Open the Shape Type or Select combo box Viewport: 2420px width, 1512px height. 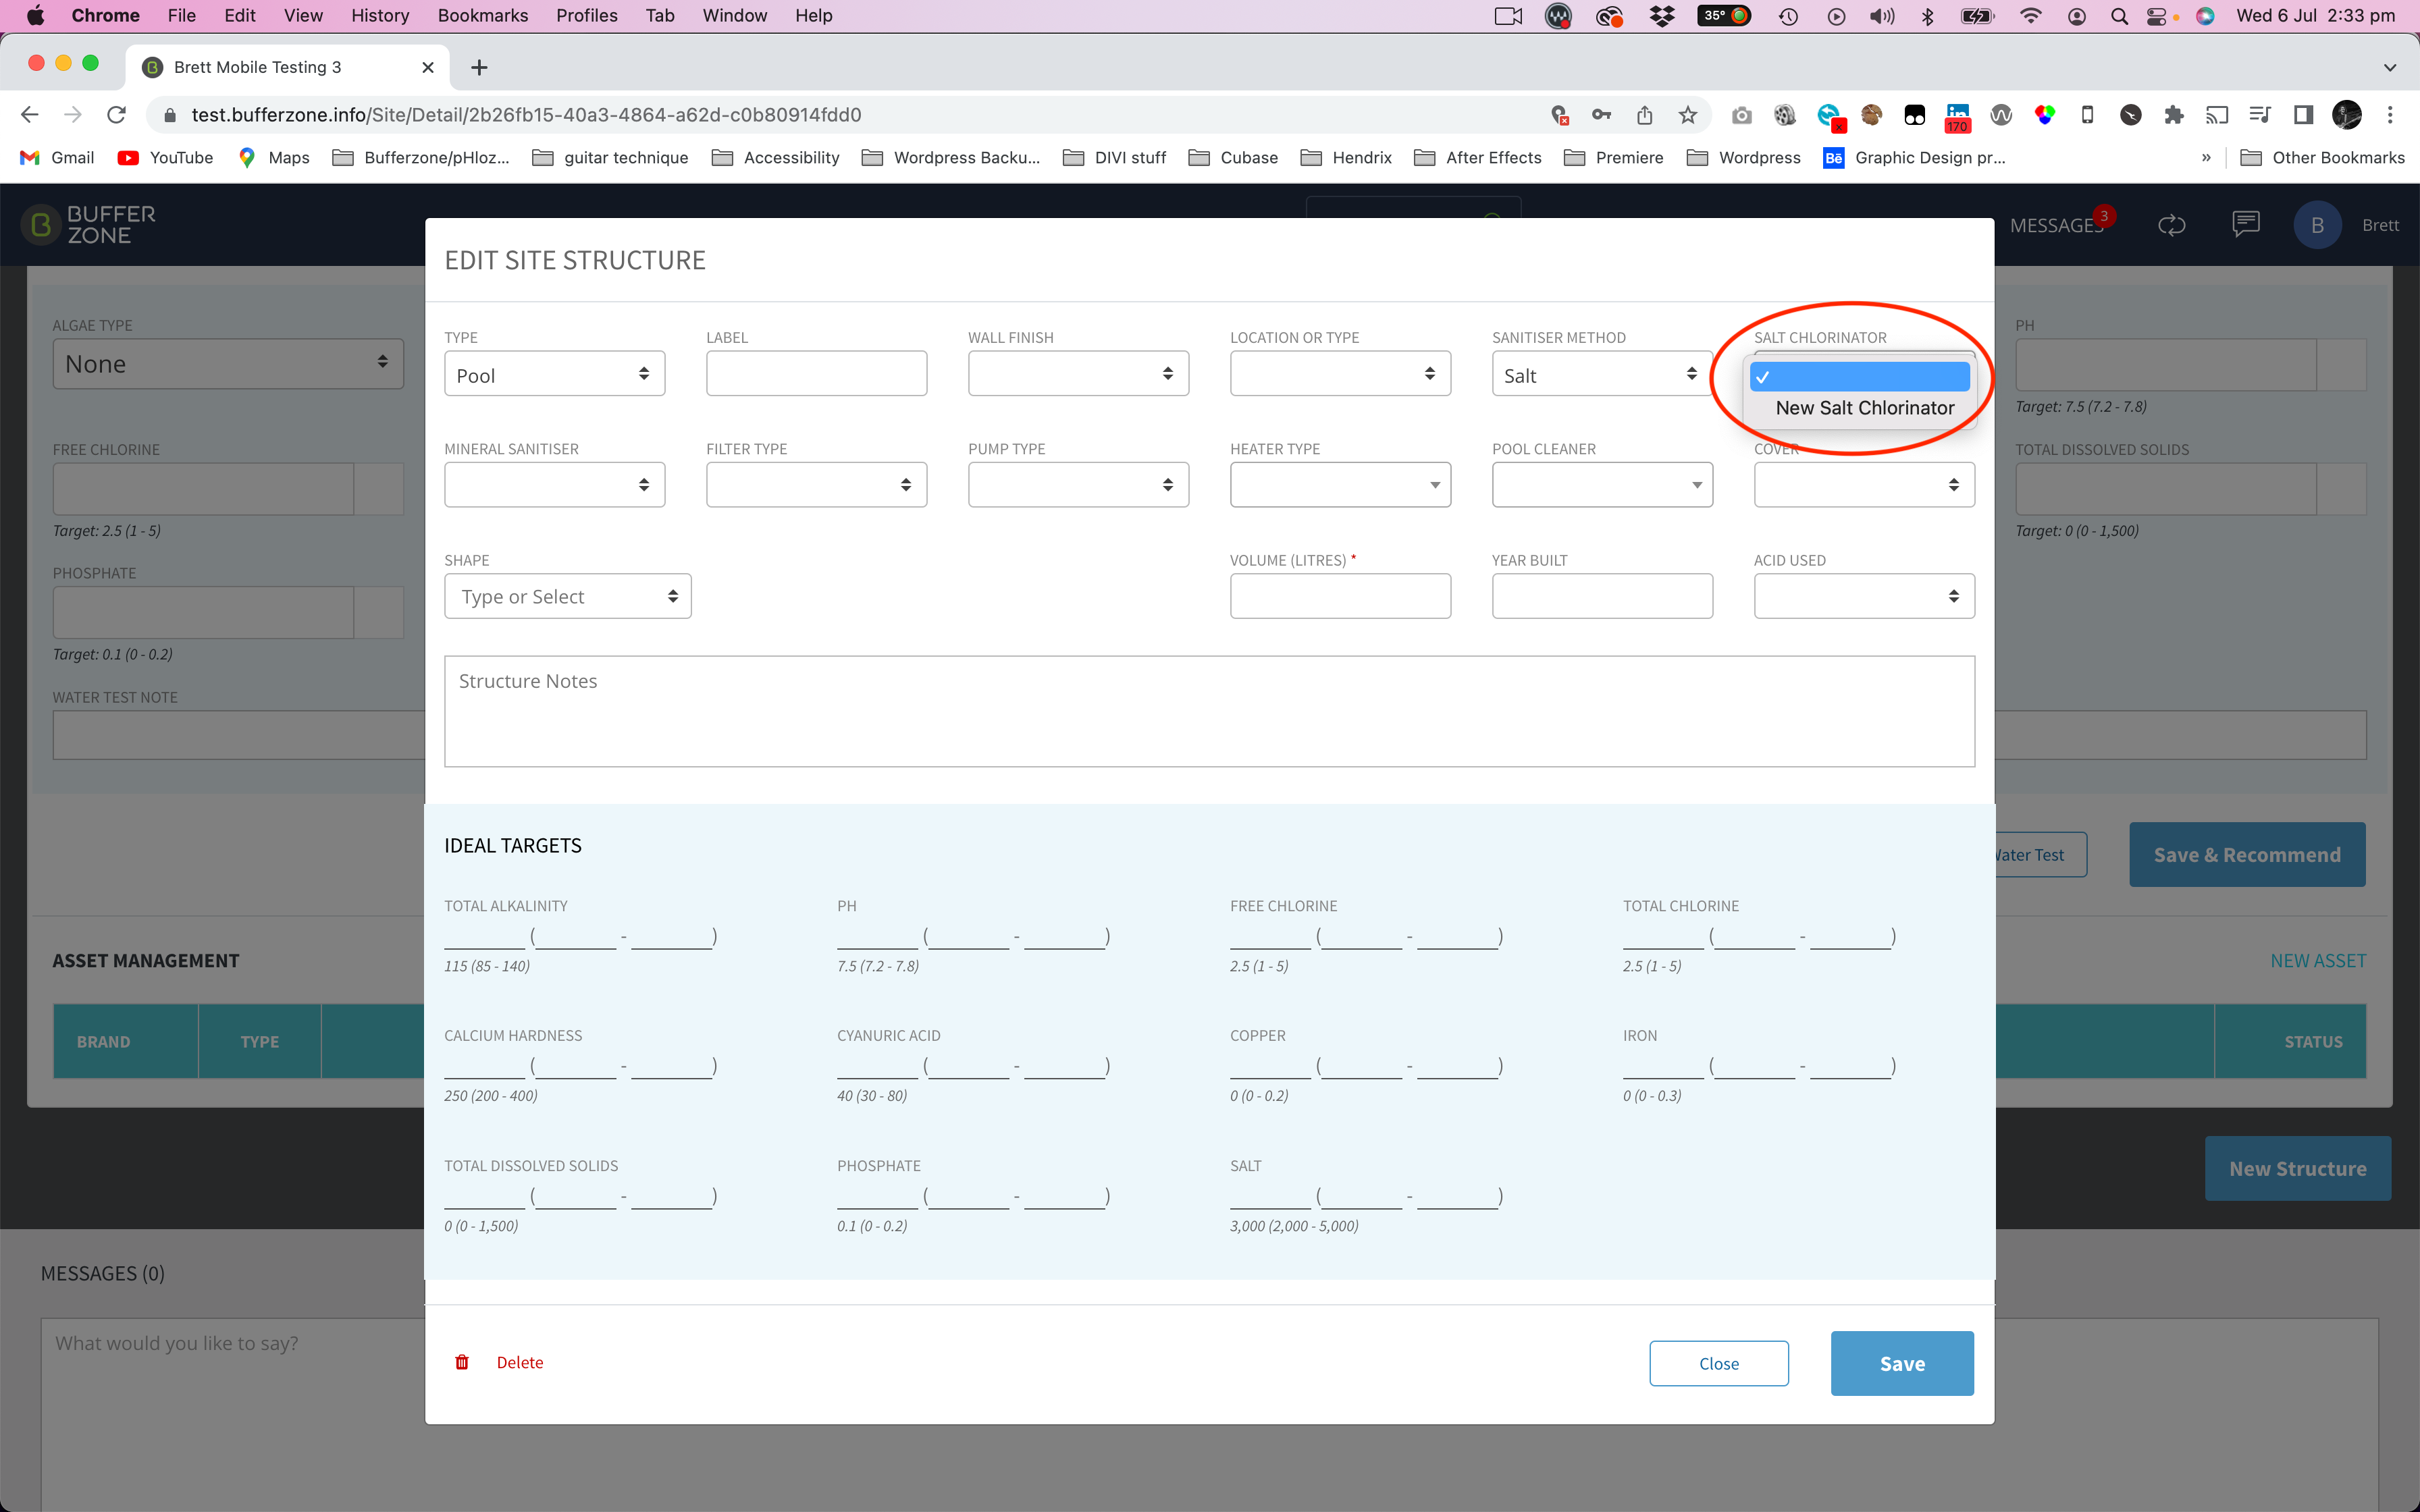click(567, 596)
